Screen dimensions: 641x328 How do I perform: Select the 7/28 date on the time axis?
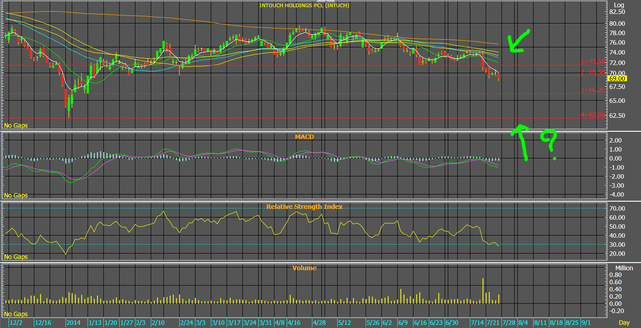[x=509, y=323]
